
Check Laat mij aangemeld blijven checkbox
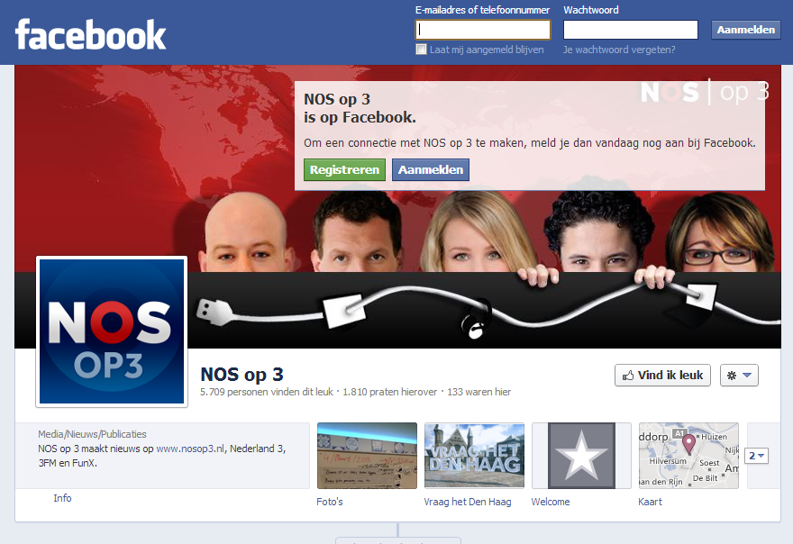coord(421,49)
